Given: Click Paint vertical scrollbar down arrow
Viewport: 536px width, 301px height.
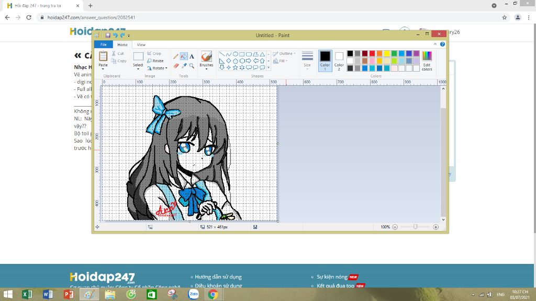Looking at the screenshot, I should 443,219.
